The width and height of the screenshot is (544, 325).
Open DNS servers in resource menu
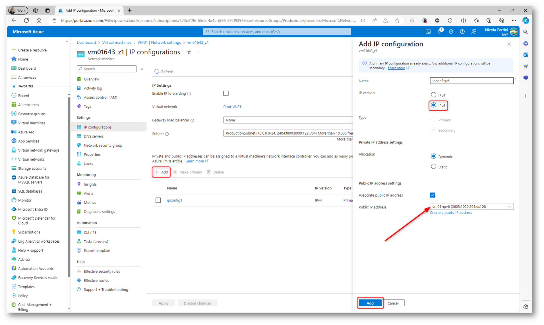pyautogui.click(x=94, y=136)
